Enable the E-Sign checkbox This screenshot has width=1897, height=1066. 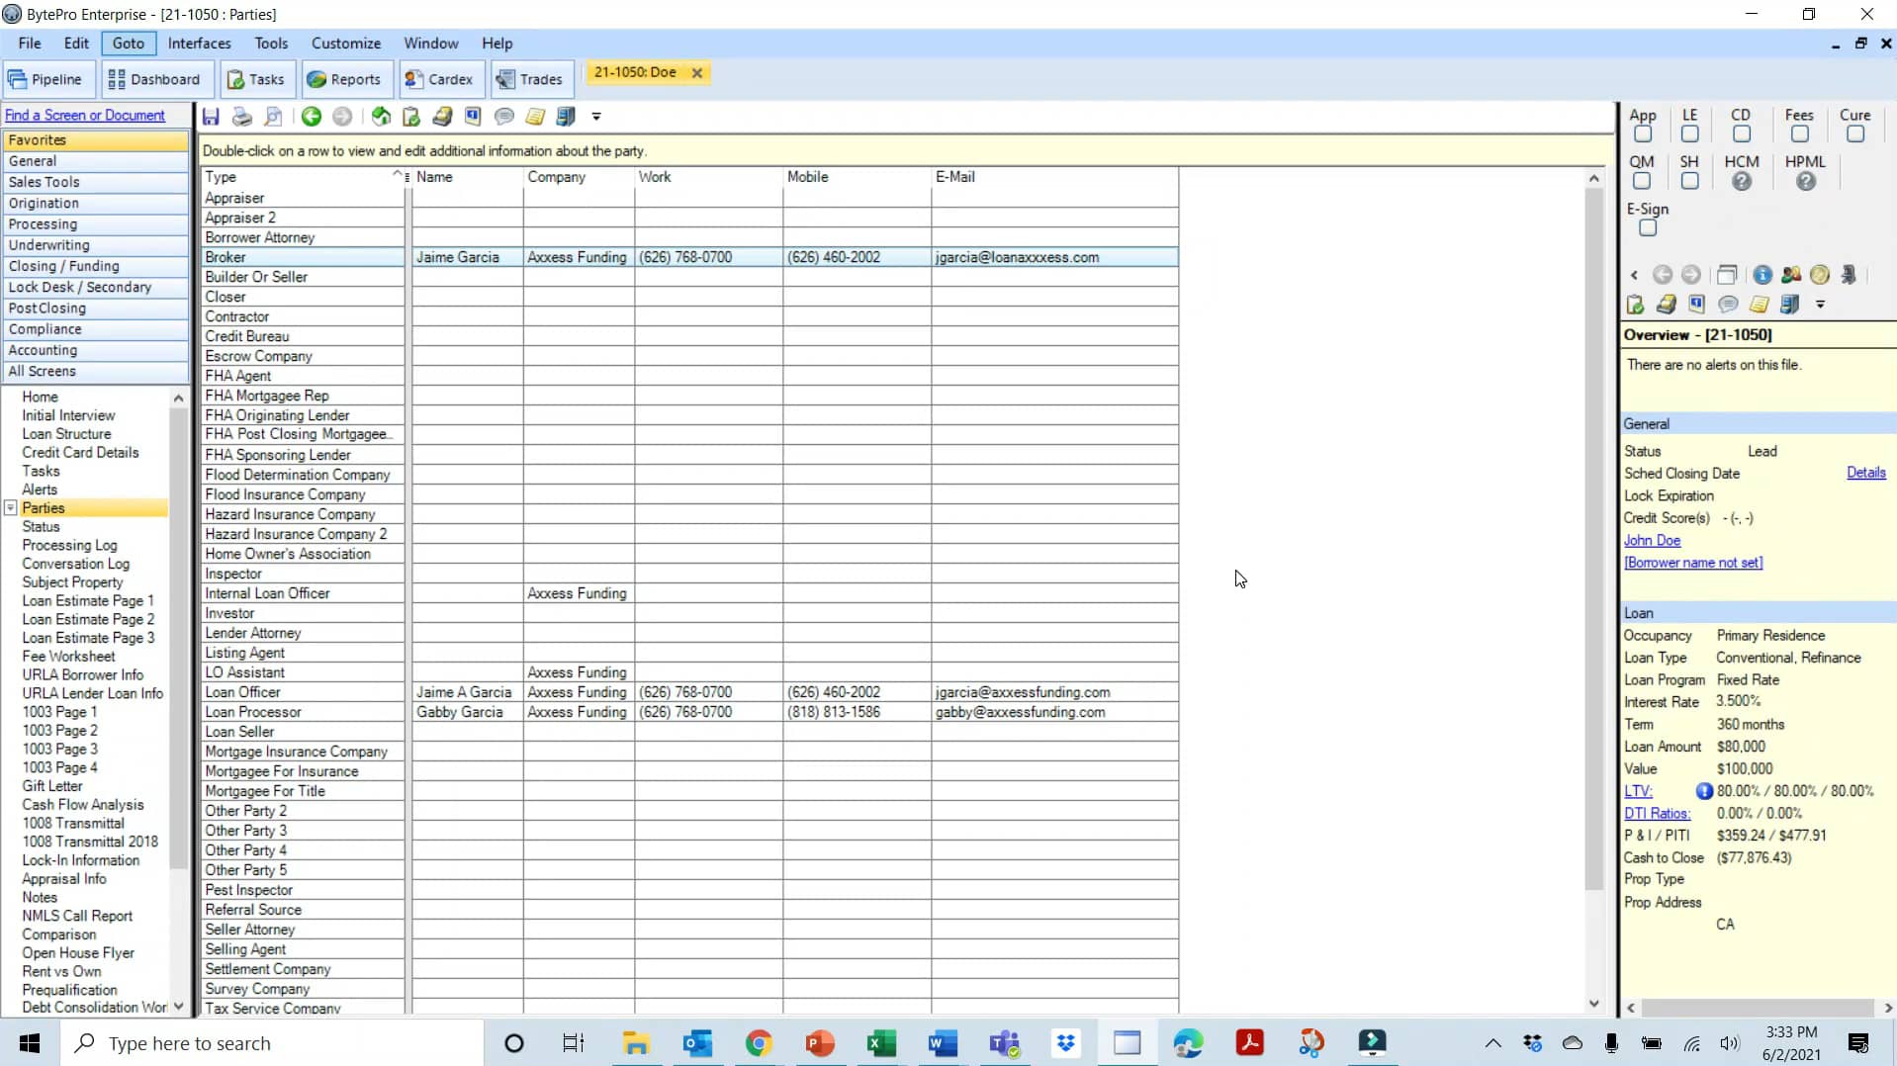pyautogui.click(x=1648, y=228)
